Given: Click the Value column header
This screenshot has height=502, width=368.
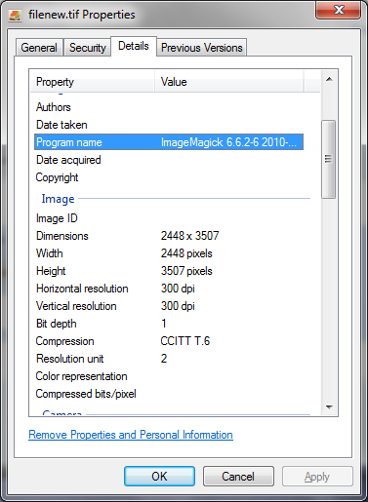Looking at the screenshot, I should pos(229,82).
